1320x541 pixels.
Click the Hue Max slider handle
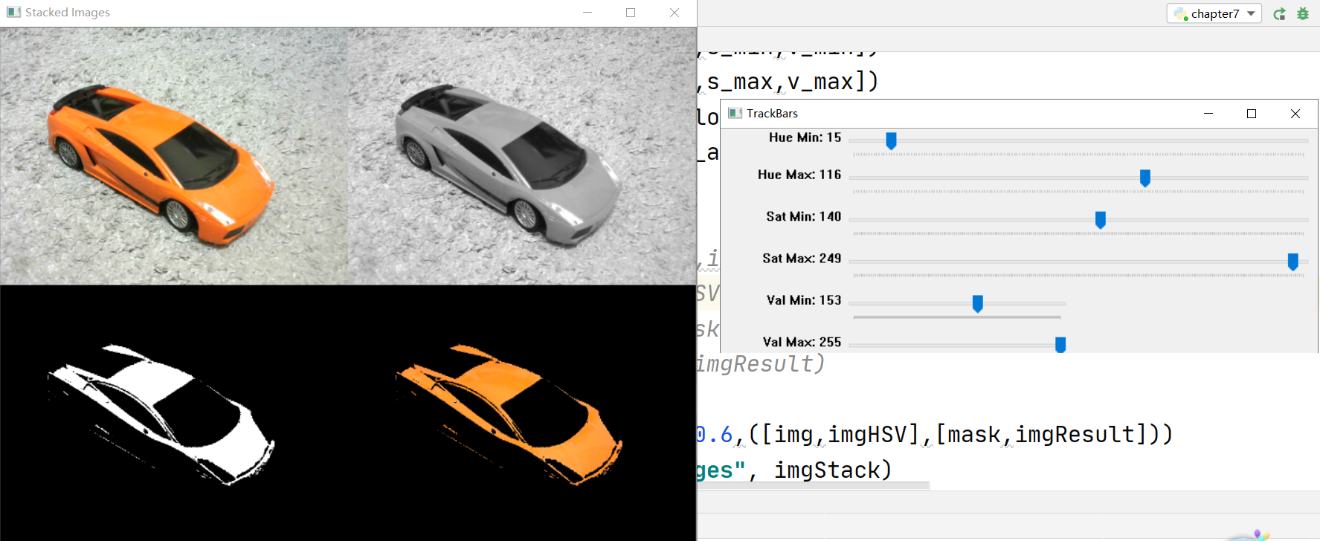(x=1145, y=178)
